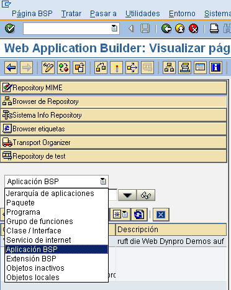The height and width of the screenshot is (290, 231).
Task: Select Extensión BSP option
Action: pyautogui.click(x=57, y=259)
